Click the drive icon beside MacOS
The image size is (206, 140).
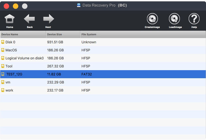coord(3,50)
